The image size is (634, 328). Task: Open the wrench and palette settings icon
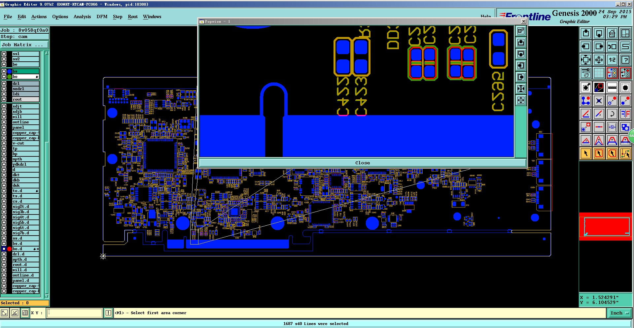click(x=586, y=73)
